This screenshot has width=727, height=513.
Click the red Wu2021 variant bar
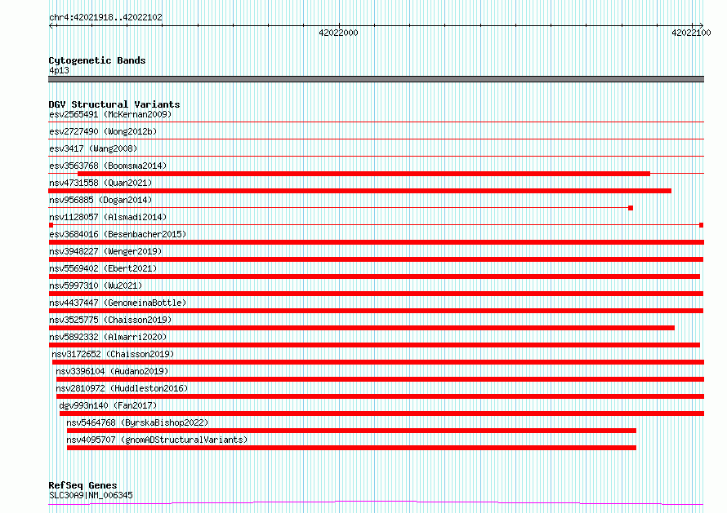point(376,294)
